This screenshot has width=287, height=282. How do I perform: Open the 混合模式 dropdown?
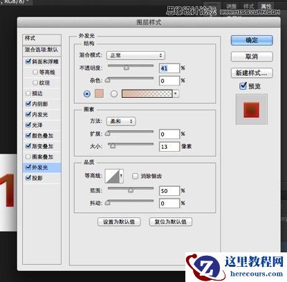(136, 55)
